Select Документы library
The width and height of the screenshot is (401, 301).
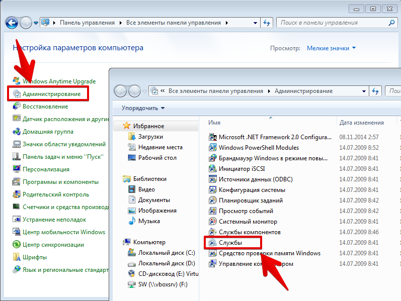154,200
